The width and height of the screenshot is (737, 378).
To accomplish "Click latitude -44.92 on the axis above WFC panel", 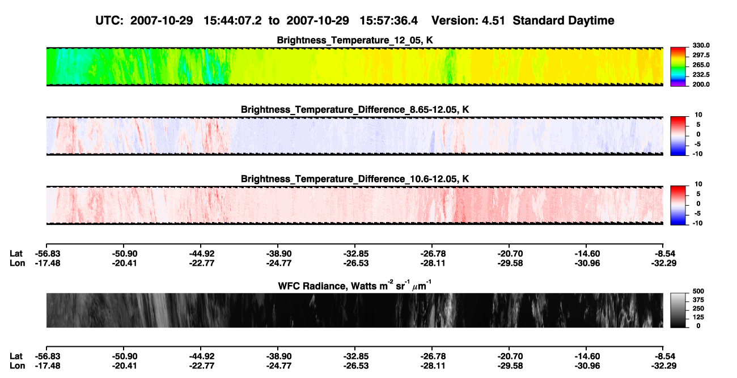I will point(201,254).
